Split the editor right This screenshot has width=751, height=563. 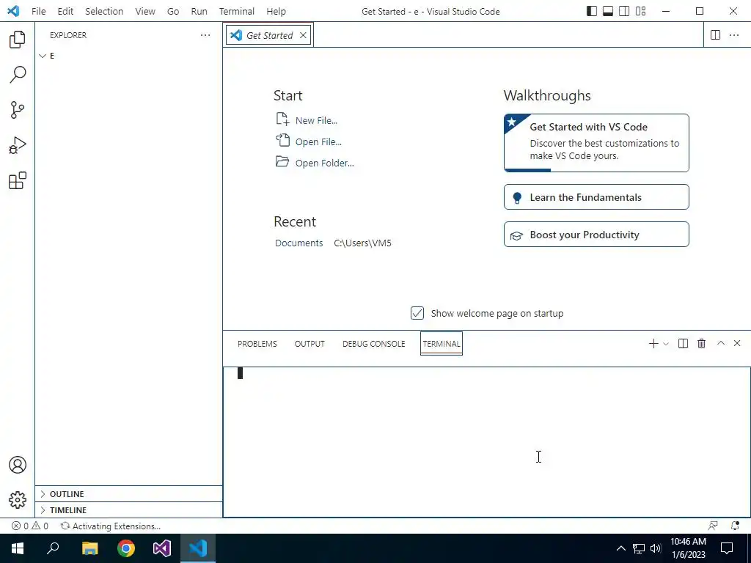[715, 35]
